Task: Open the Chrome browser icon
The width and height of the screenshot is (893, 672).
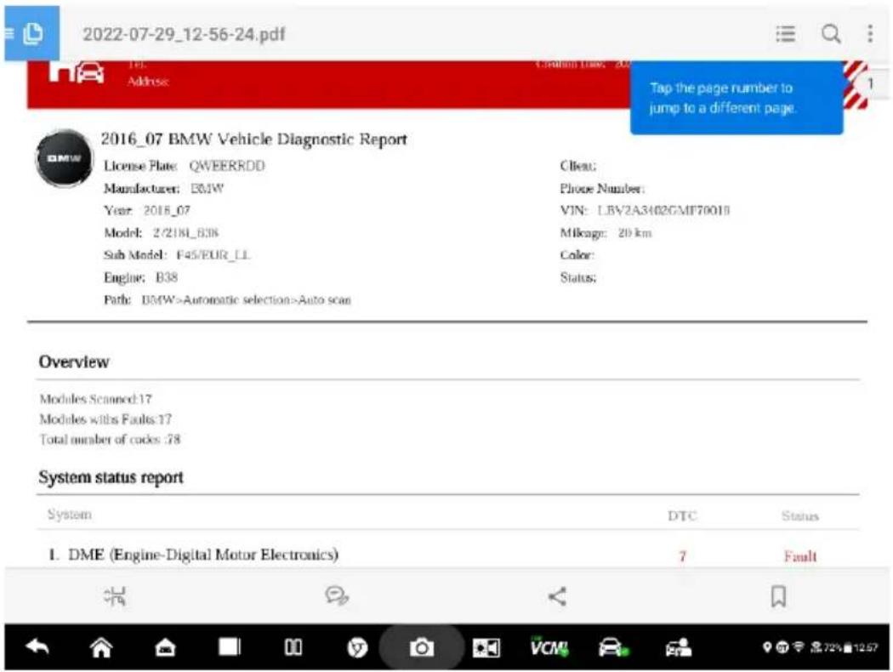Action: [358, 647]
